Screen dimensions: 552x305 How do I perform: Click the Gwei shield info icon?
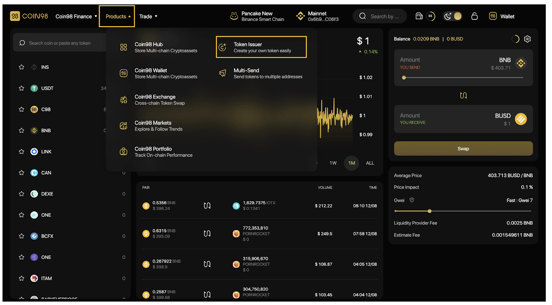(412, 200)
